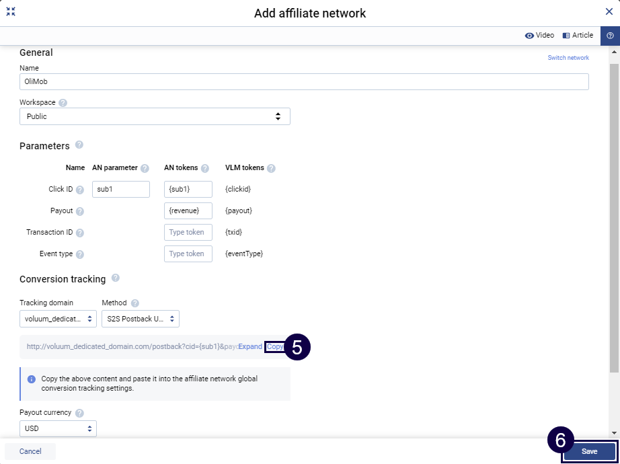The width and height of the screenshot is (620, 464).
Task: Open the Method dropdown
Action: click(140, 319)
